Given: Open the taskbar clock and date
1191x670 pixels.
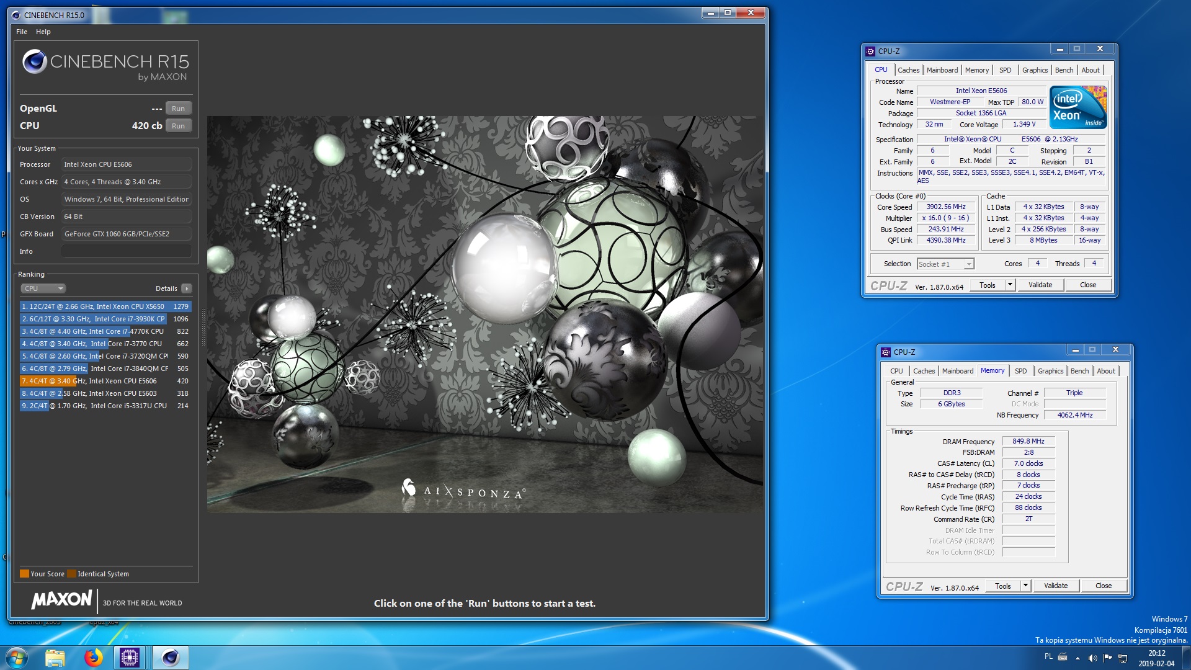Looking at the screenshot, I should pos(1156,658).
